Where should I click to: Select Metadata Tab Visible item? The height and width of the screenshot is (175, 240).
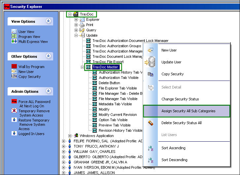tap(115, 104)
